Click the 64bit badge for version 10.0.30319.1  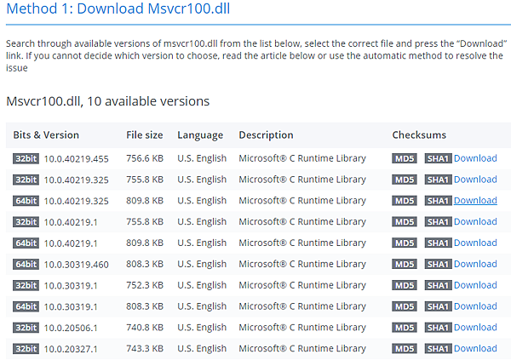point(26,306)
